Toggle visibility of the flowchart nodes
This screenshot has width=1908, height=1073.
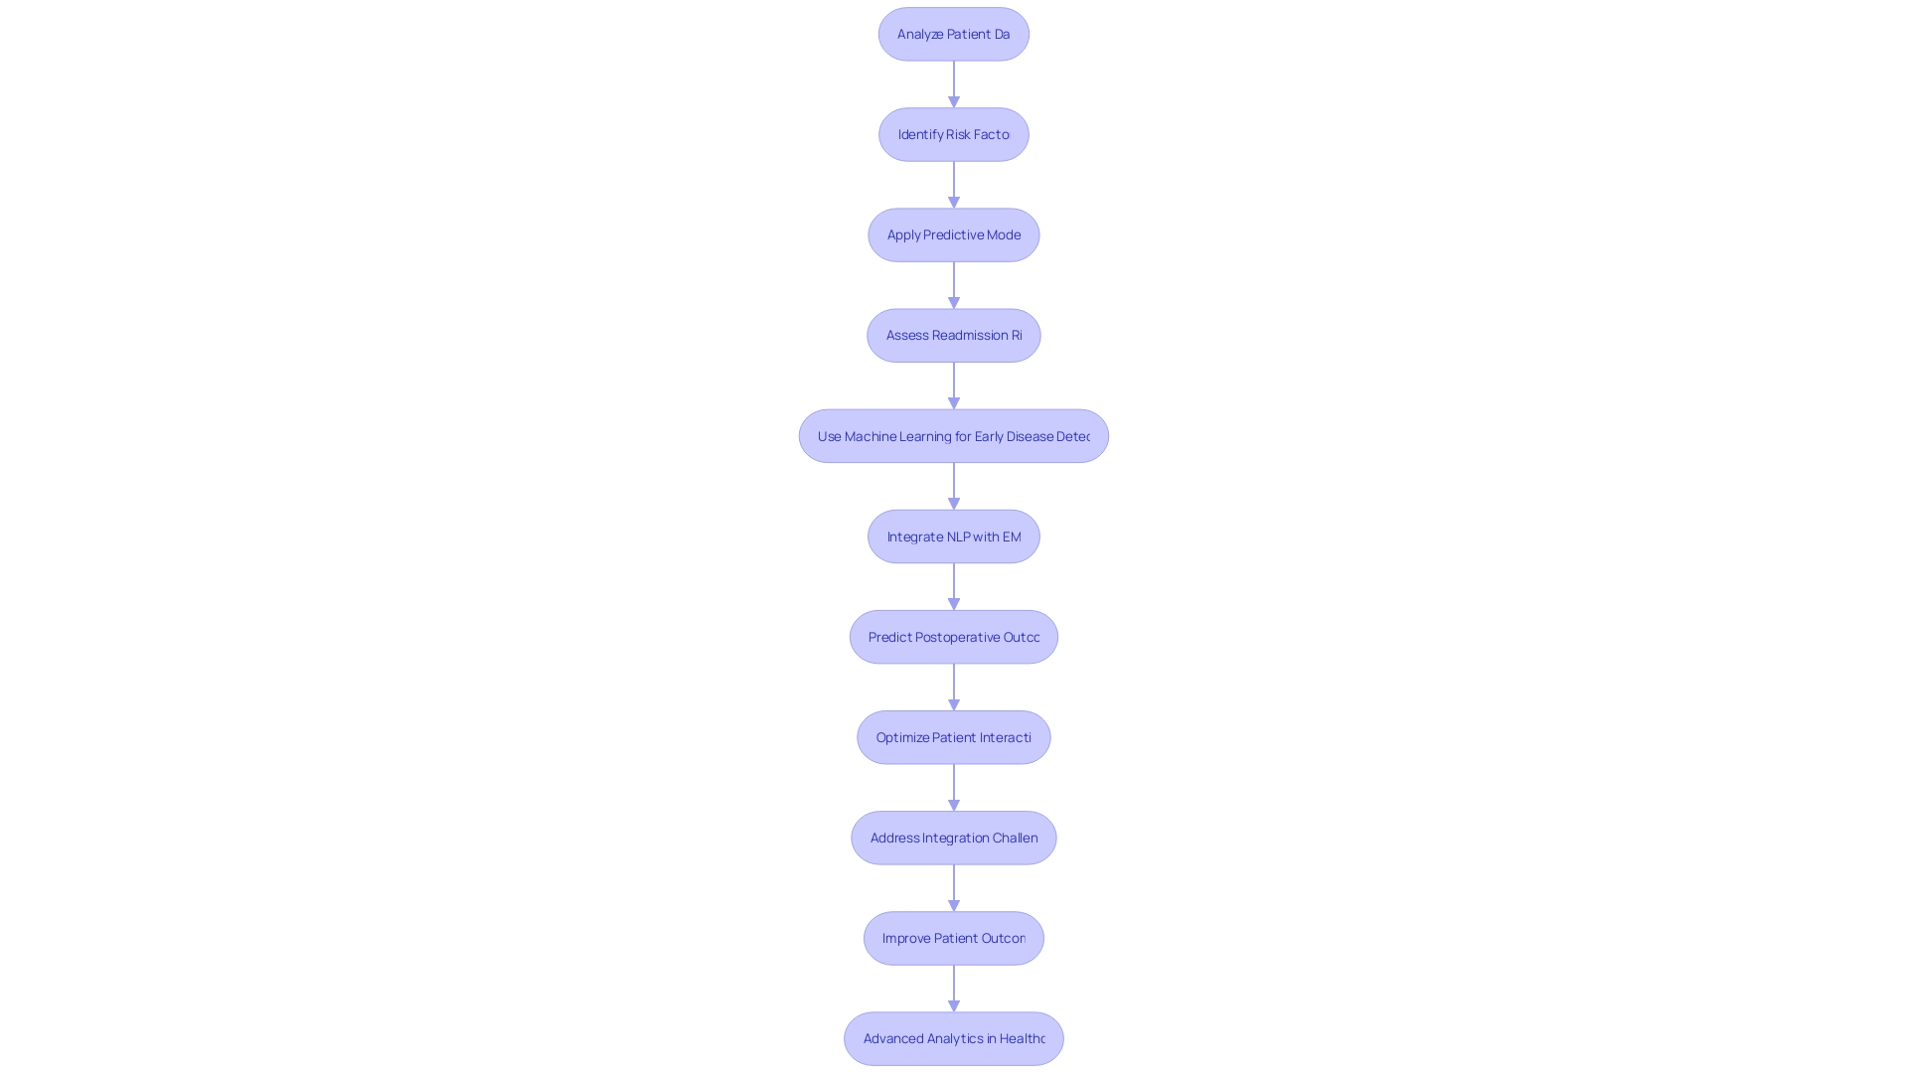point(953,33)
